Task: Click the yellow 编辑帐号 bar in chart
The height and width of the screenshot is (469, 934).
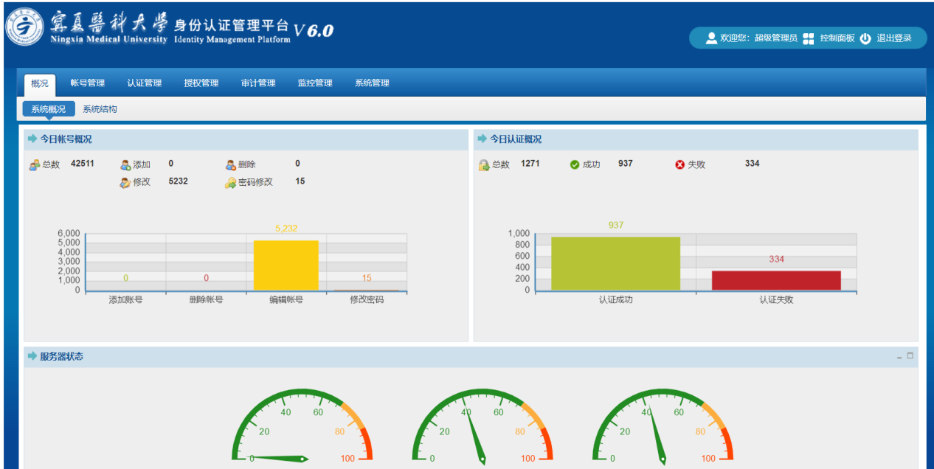Action: [286, 265]
